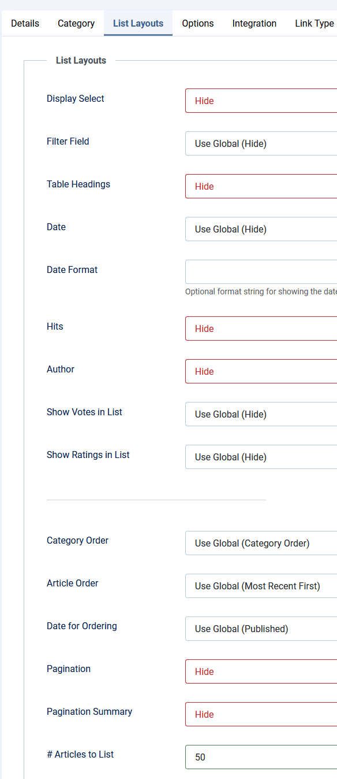
Task: Change the Table Headings setting
Action: (260, 186)
